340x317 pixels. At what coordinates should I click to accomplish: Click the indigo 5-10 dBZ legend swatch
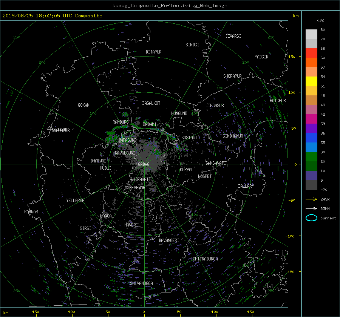click(311, 176)
